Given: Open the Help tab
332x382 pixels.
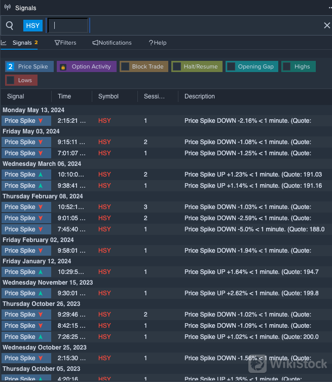Looking at the screenshot, I should pyautogui.click(x=158, y=43).
